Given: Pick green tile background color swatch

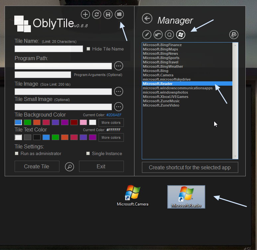Looking at the screenshot, I should tap(28, 122).
